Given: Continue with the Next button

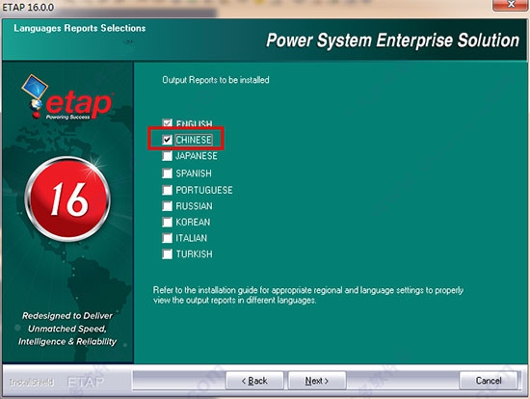Looking at the screenshot, I should [317, 381].
